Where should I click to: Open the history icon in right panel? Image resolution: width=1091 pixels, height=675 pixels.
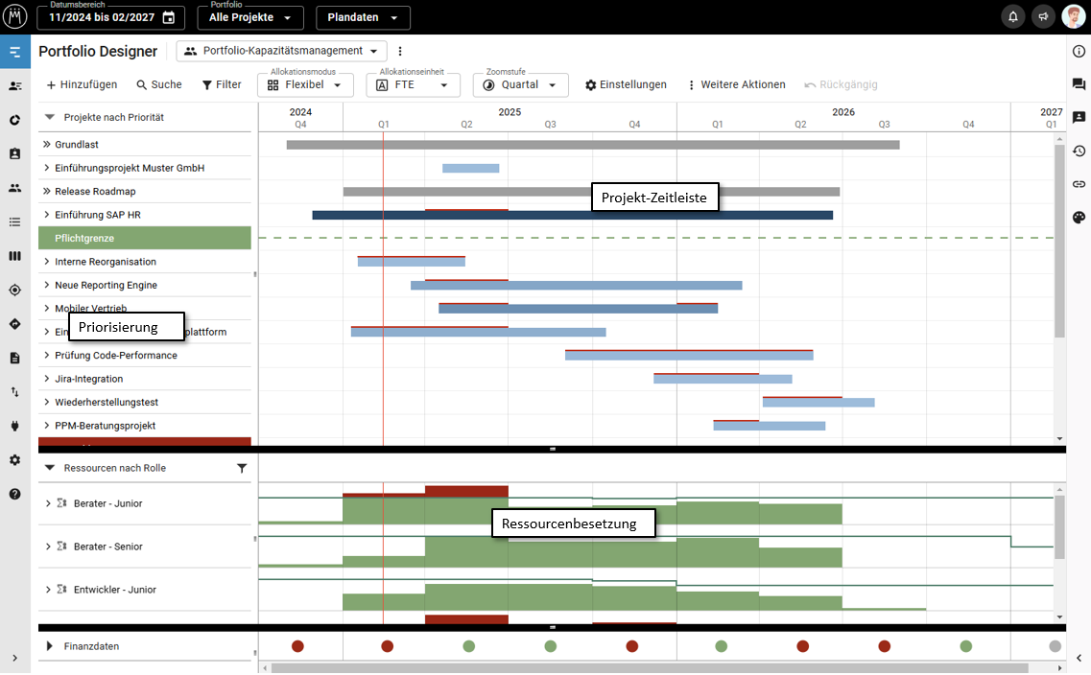(x=1079, y=151)
